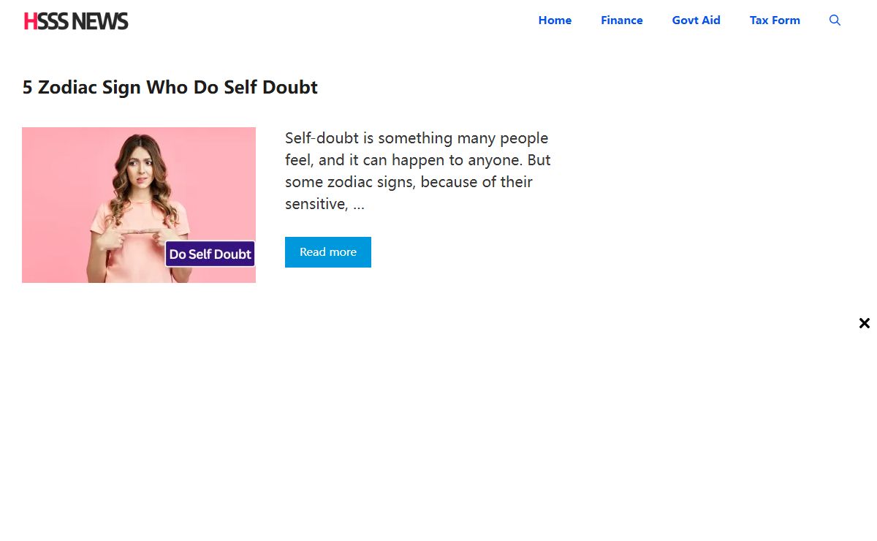Click the Do Self Doubt badge on the image
The height and width of the screenshot is (541, 877).
click(x=210, y=254)
